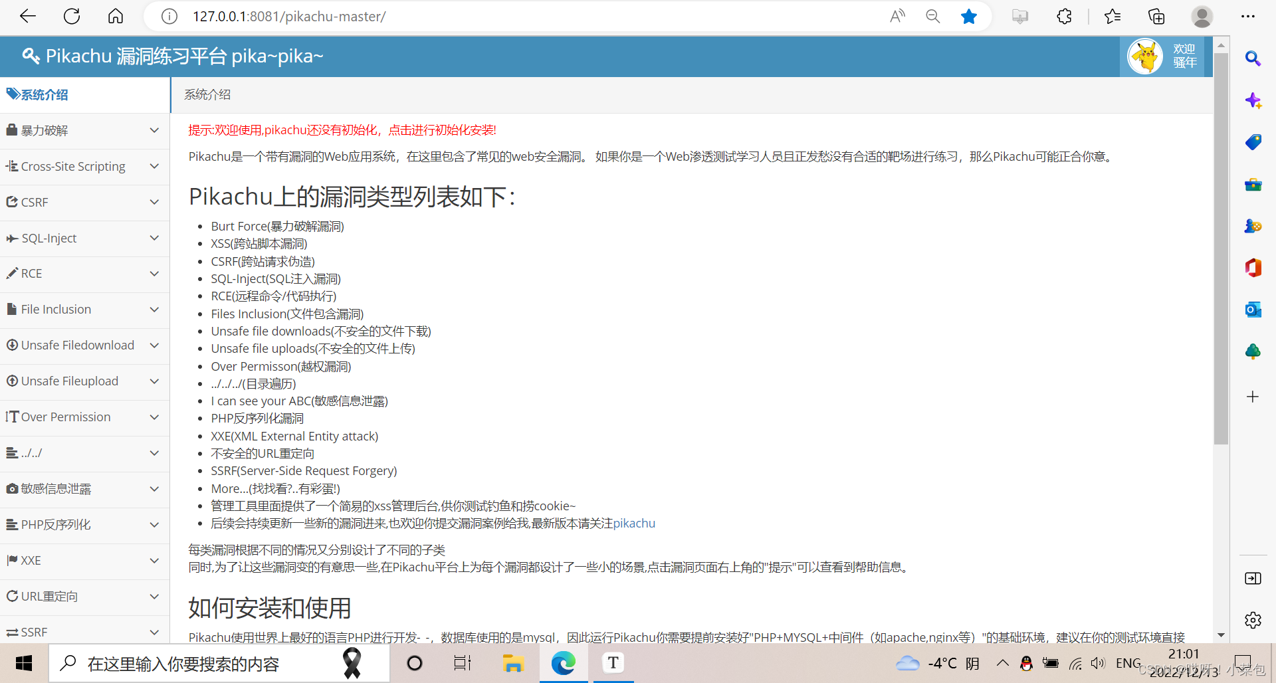Image resolution: width=1276 pixels, height=683 pixels.
Task: Expand Over Permission section
Action: 84,417
